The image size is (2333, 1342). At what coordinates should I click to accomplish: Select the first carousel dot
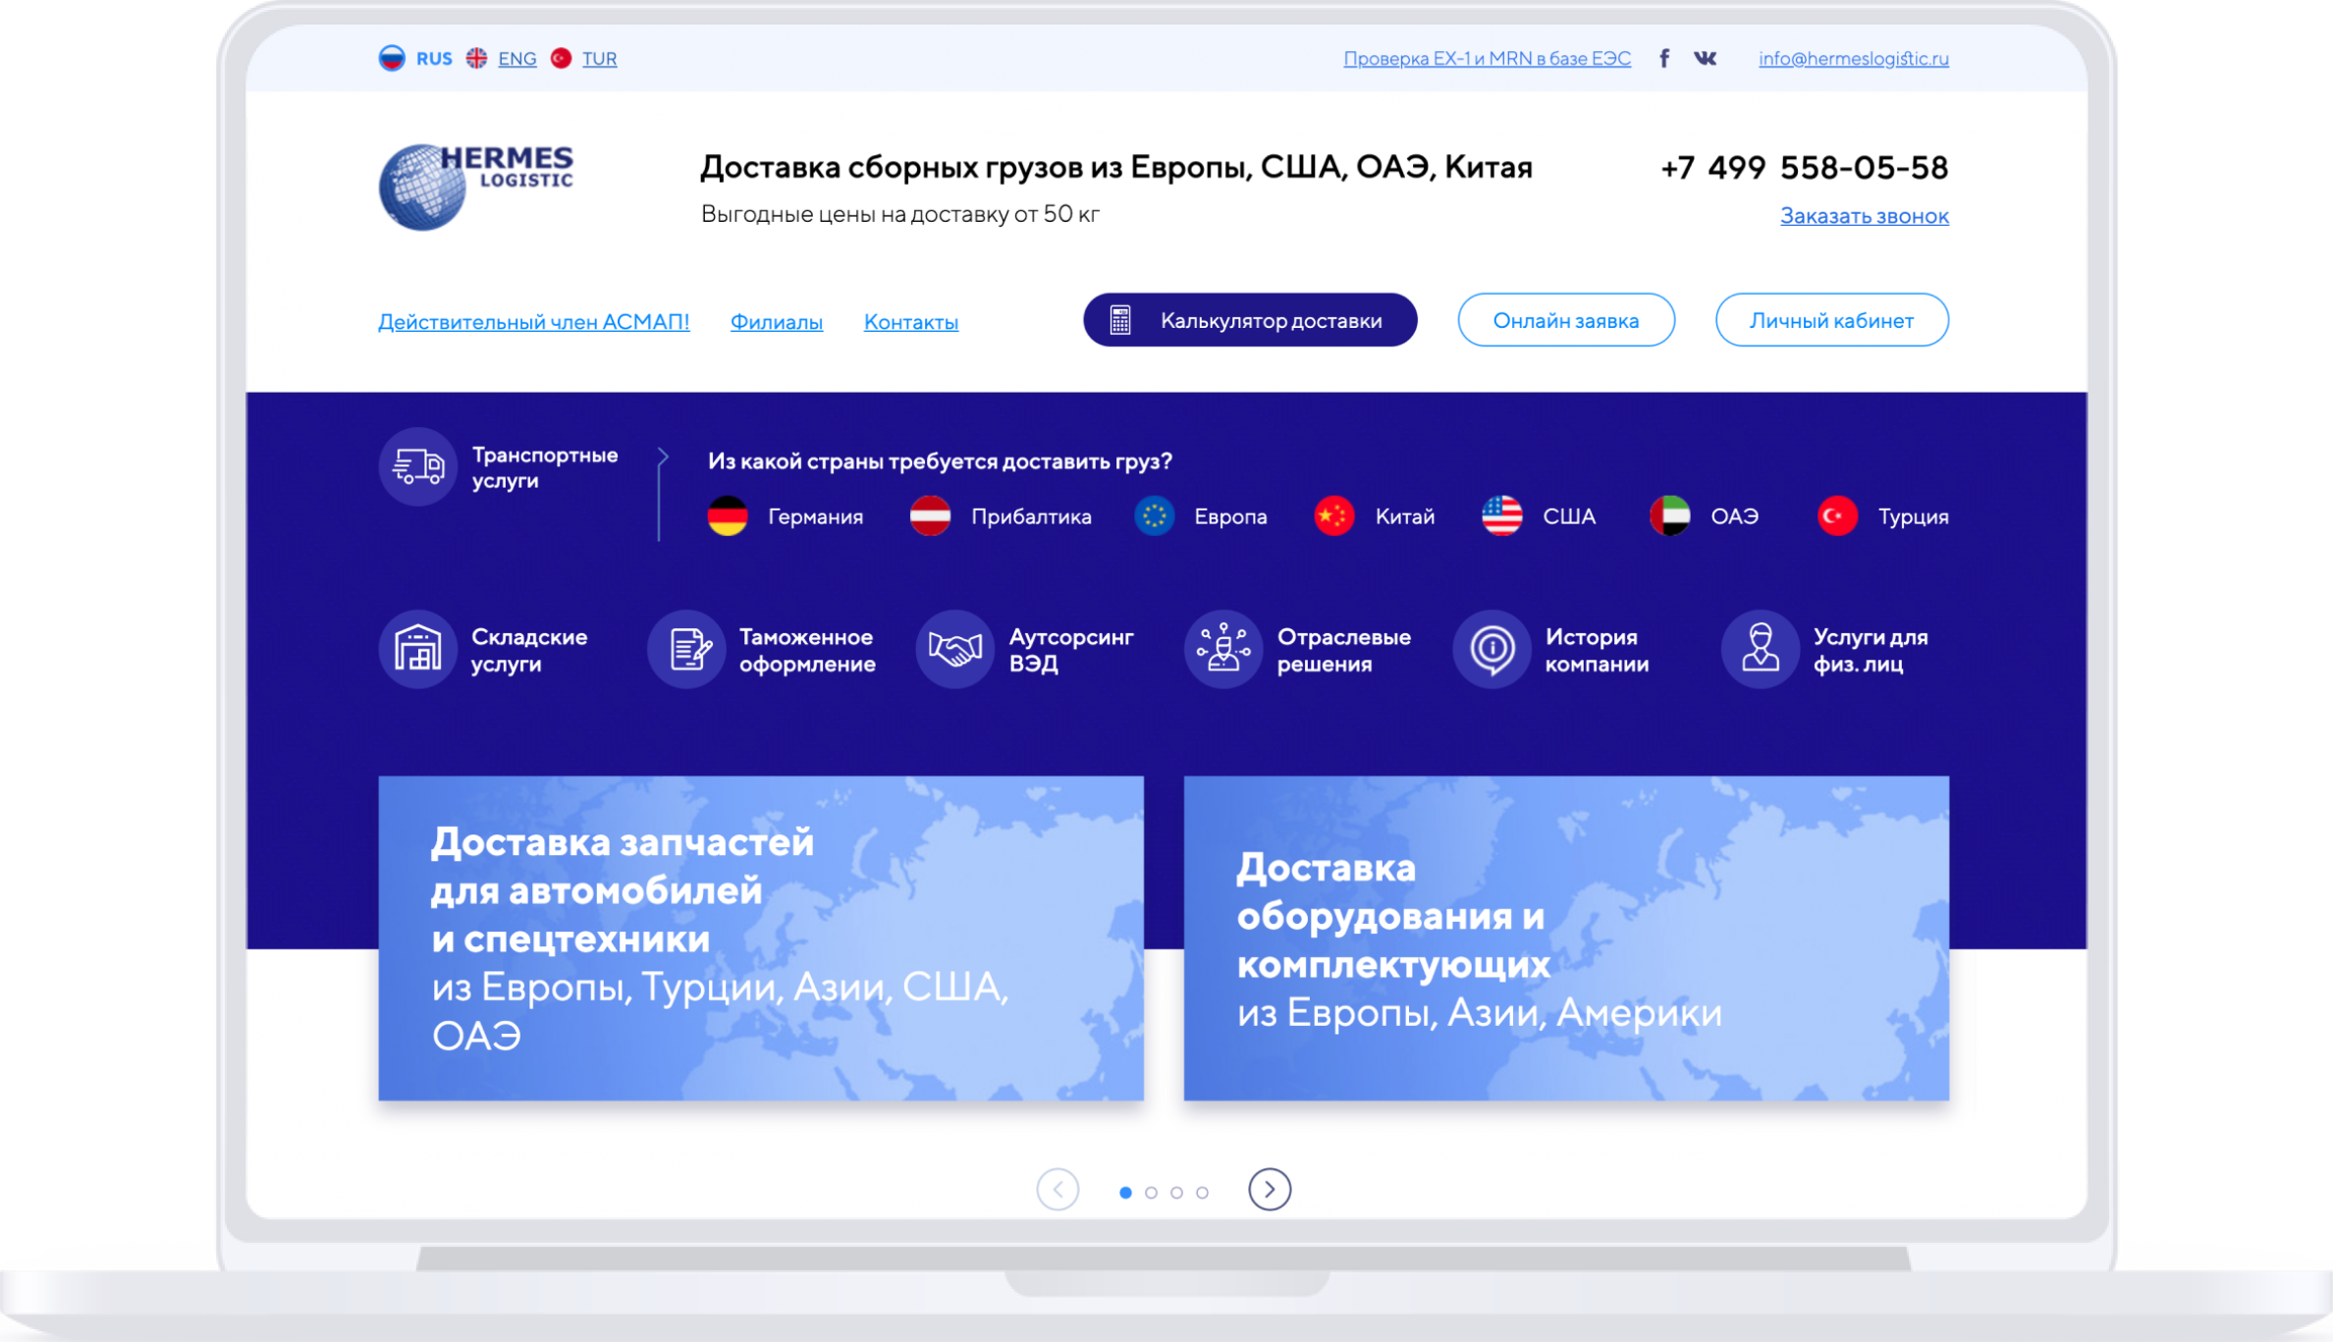pos(1125,1193)
